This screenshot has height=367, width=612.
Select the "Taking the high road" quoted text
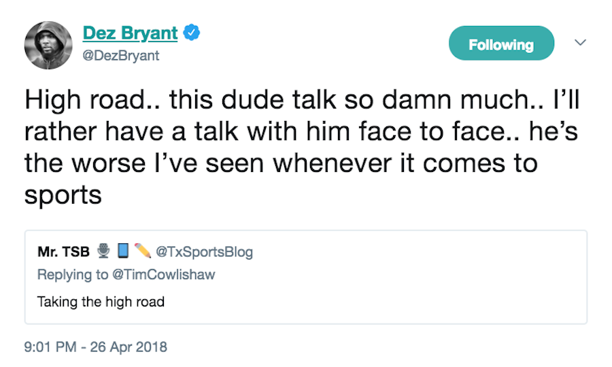coord(101,301)
